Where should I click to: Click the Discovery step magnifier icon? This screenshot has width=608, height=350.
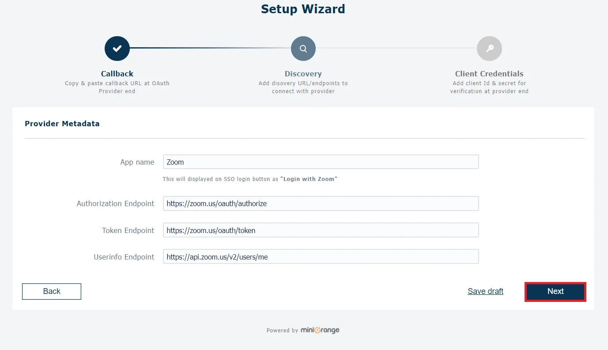tap(303, 49)
